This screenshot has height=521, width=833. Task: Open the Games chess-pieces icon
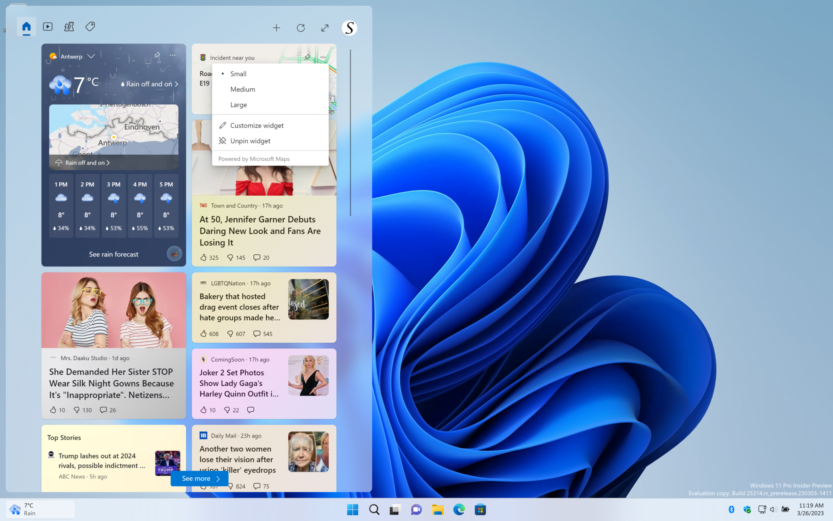[x=69, y=26]
